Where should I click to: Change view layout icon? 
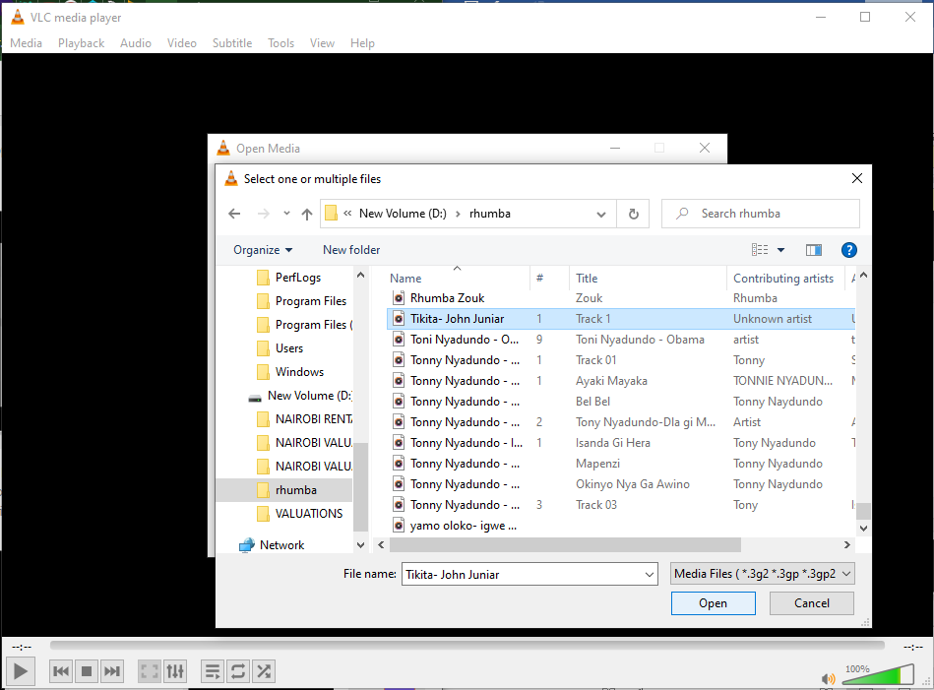[760, 250]
